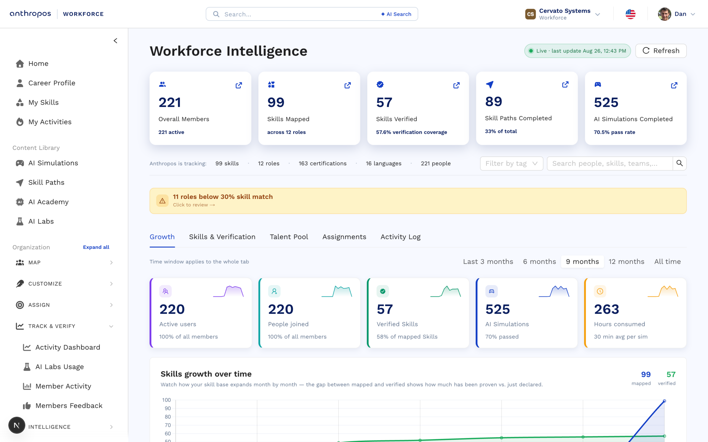Open the Cervato Systems organization dropdown
The width and height of the screenshot is (708, 442).
pyautogui.click(x=563, y=14)
